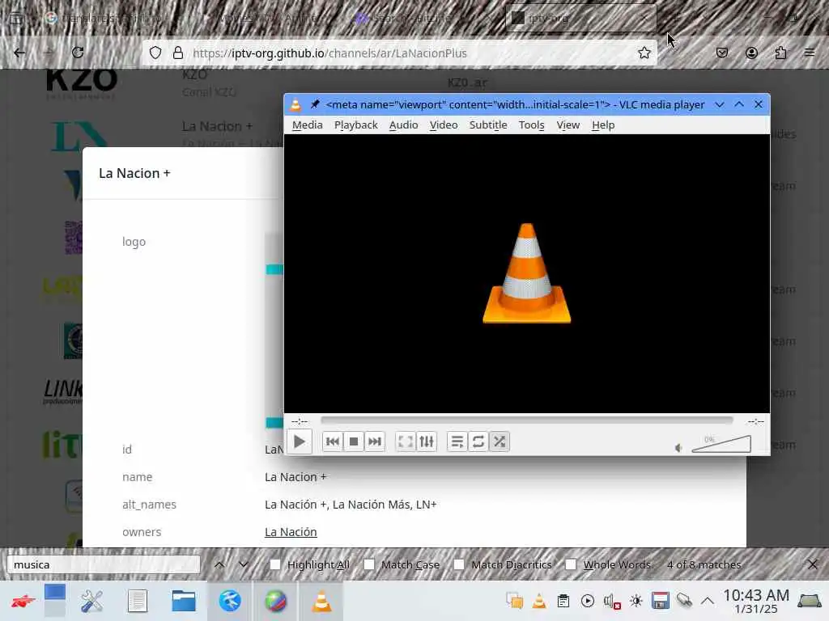Click the find bar search field
The image size is (829, 621).
[104, 564]
